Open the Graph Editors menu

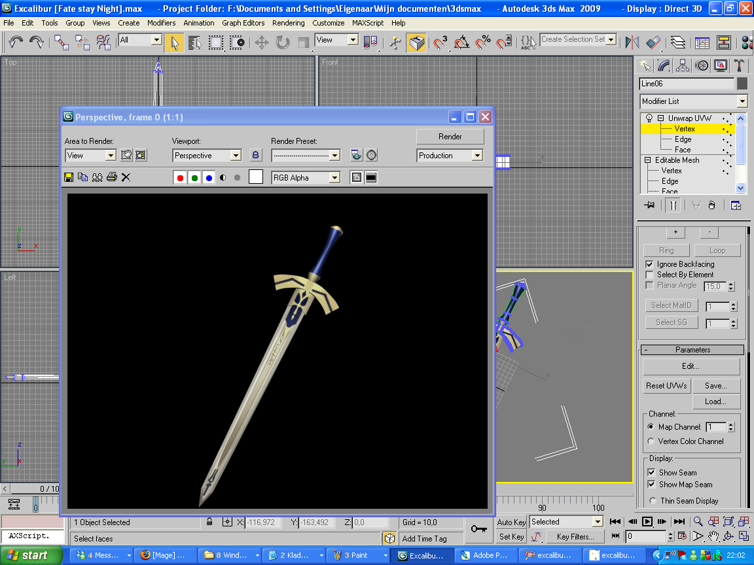pyautogui.click(x=243, y=23)
